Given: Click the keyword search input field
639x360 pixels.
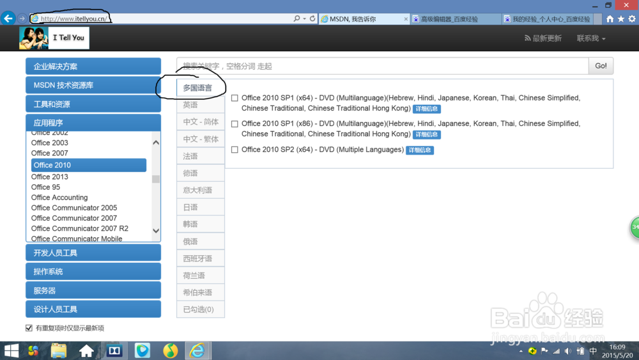Looking at the screenshot, I should point(383,66).
